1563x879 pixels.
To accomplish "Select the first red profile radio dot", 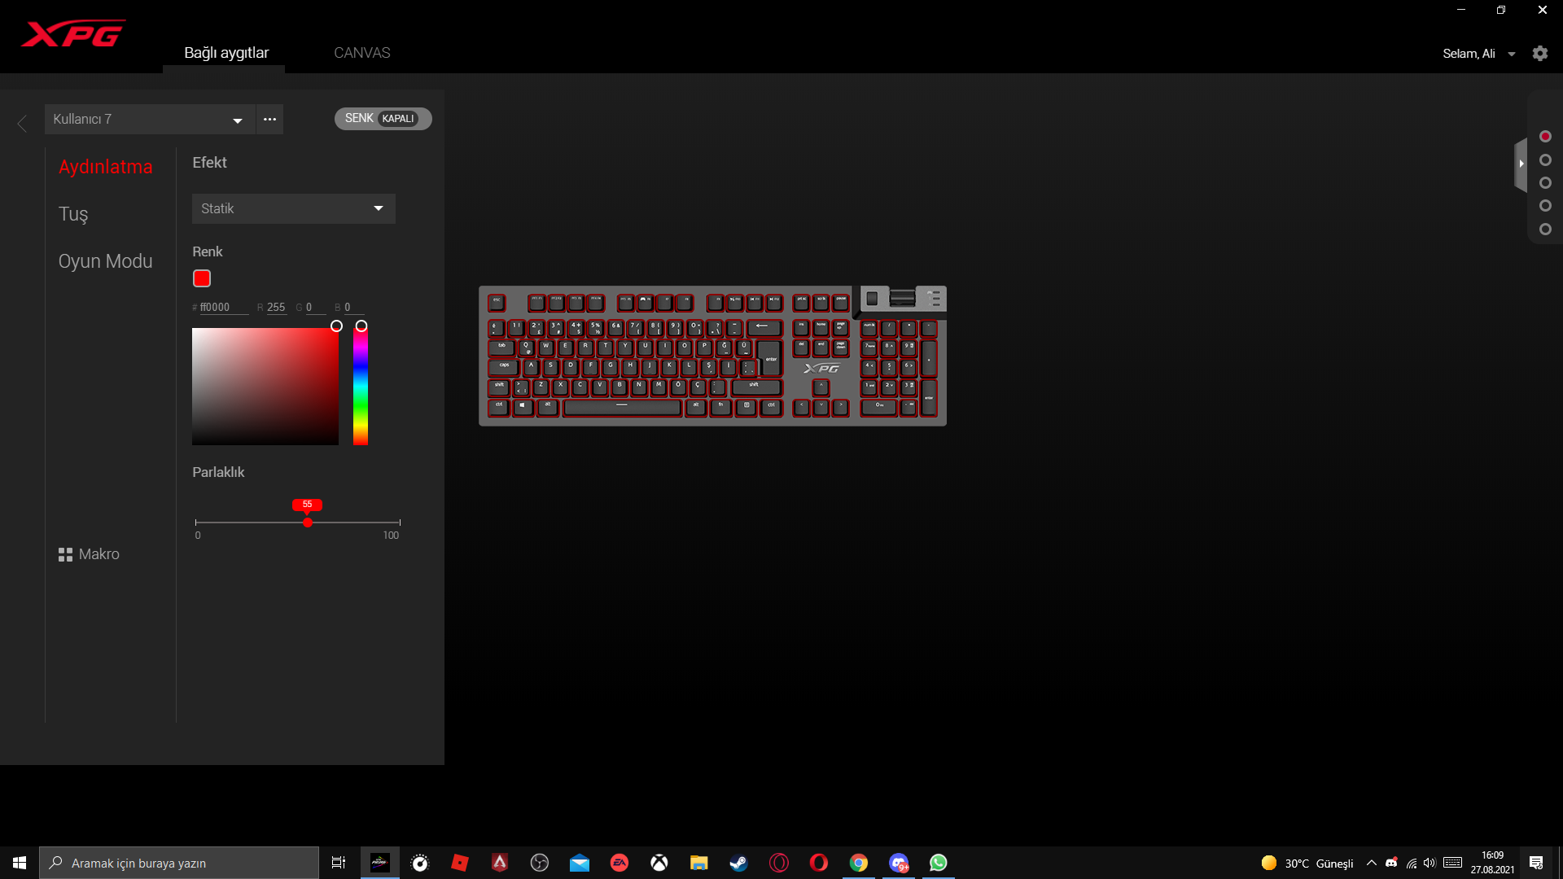I will (x=1545, y=137).
